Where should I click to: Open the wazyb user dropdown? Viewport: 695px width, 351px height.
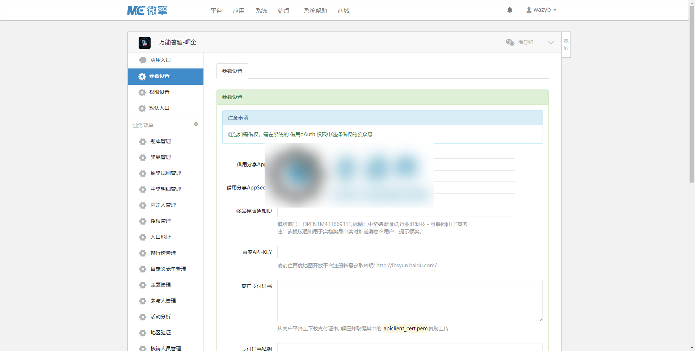pos(541,10)
